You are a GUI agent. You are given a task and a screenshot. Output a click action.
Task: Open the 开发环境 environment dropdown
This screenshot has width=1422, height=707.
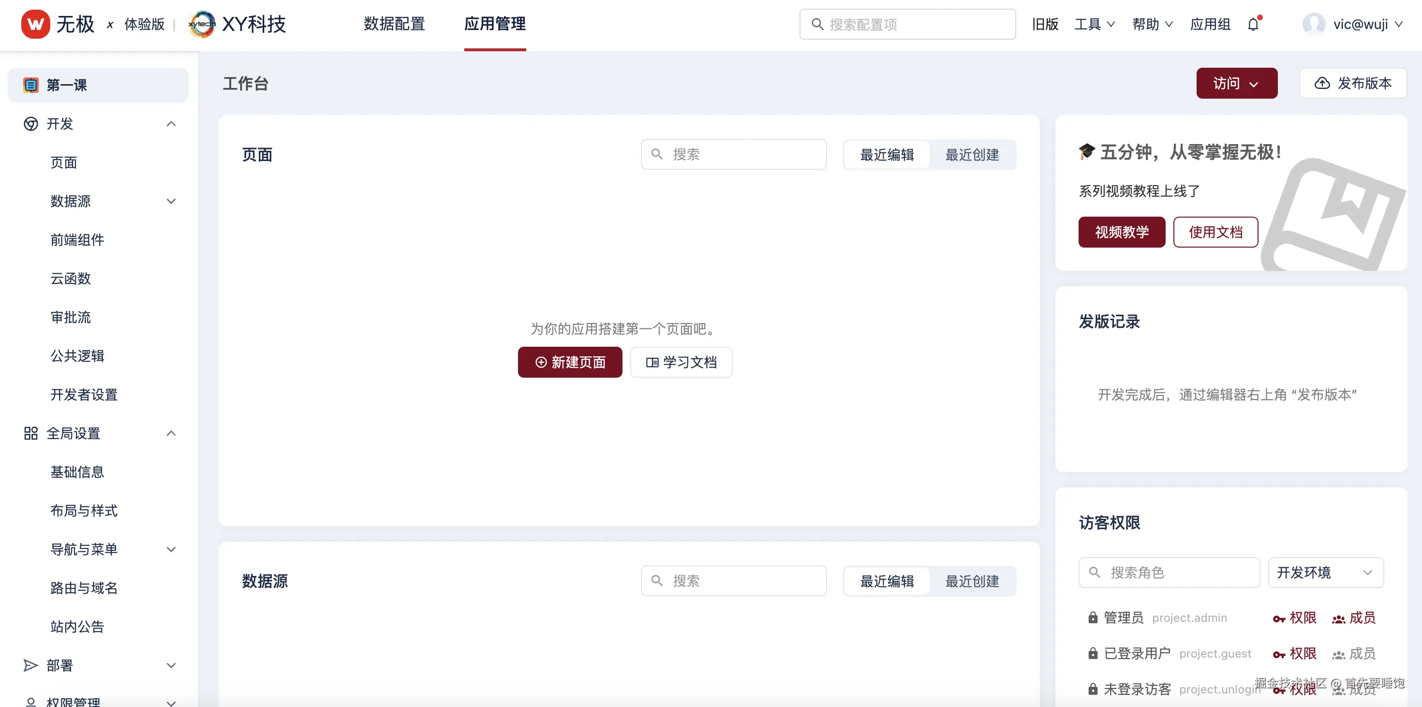point(1325,573)
